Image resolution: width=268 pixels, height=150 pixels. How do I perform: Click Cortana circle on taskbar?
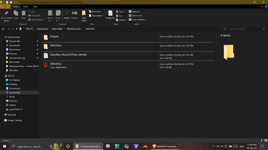(68, 146)
